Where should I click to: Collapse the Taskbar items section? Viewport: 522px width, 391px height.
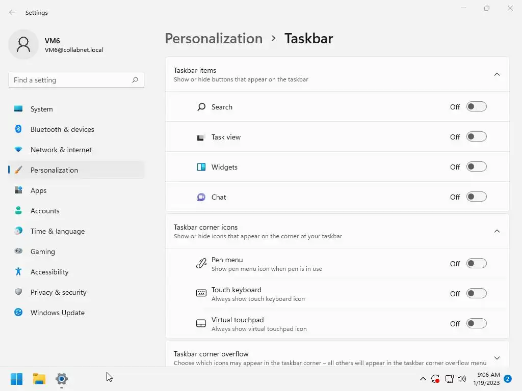point(497,75)
